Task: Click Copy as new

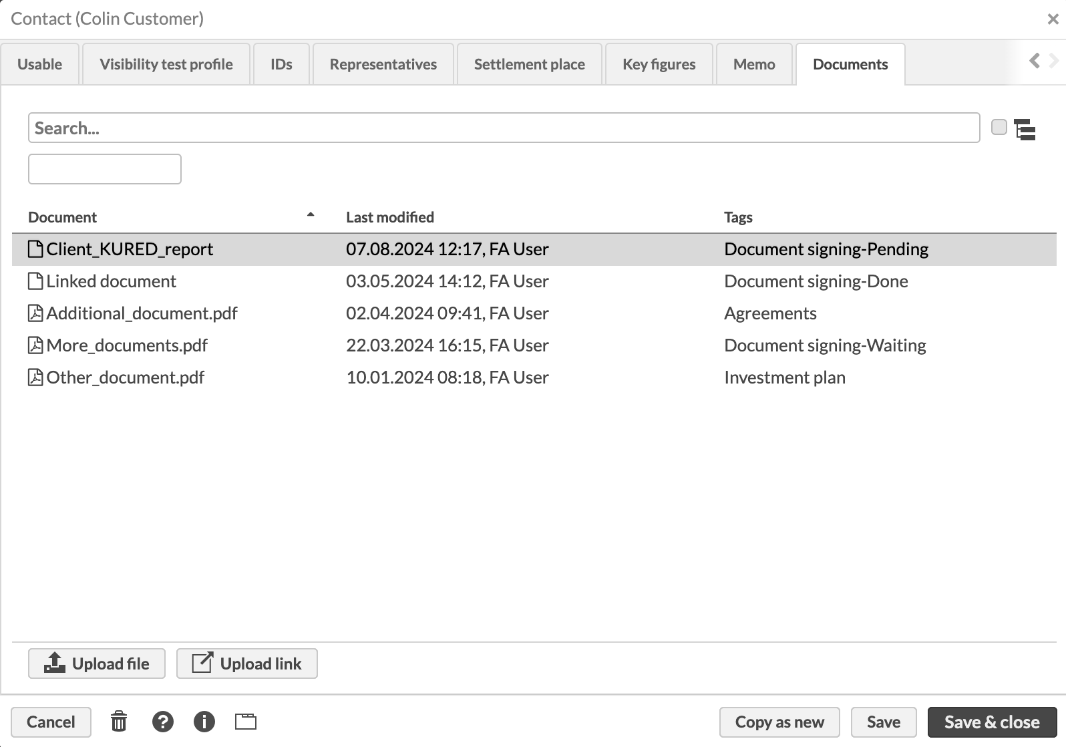Action: [779, 722]
